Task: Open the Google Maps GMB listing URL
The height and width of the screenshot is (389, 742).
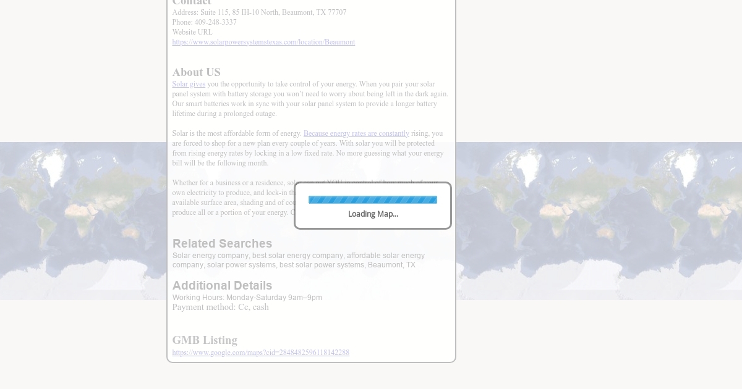Action: [260, 353]
